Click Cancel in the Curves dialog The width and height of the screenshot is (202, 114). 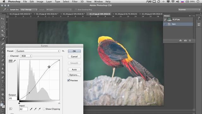(x=74, y=57)
